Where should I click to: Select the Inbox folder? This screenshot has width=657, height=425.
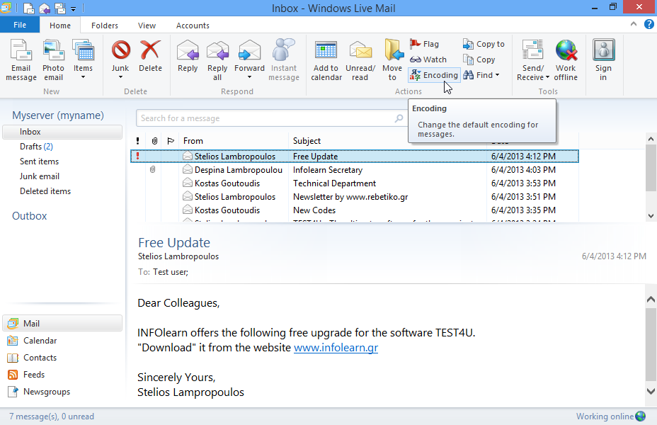[62, 132]
